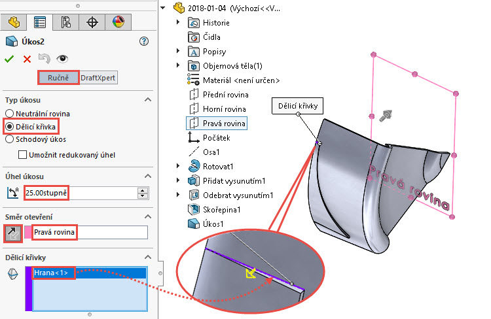The image size is (491, 319).
Task: Increase draft angle with up spinner
Action: 143,190
